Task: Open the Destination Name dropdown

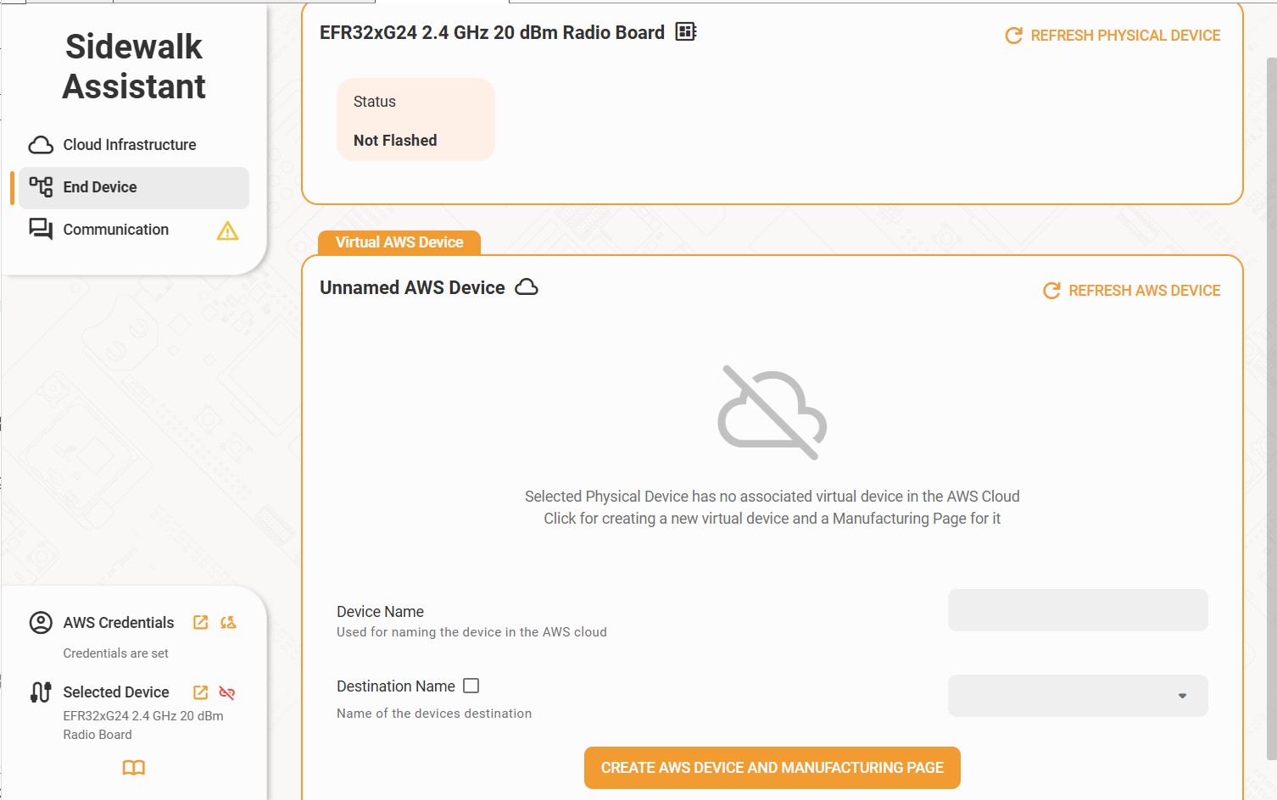Action: [1077, 696]
